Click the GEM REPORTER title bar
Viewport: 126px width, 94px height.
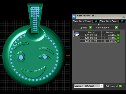tap(99, 16)
